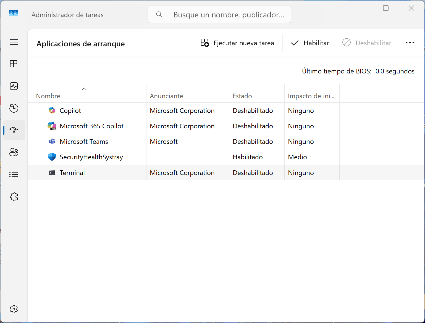425x323 pixels.
Task: Disable SecurityHealthSystray using Deshabilitar
Action: click(367, 43)
